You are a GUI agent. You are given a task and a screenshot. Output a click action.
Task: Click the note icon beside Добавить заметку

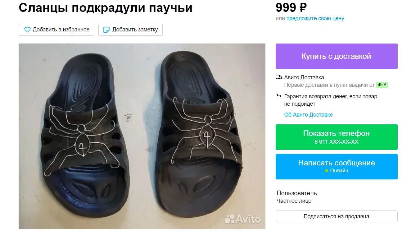point(106,30)
